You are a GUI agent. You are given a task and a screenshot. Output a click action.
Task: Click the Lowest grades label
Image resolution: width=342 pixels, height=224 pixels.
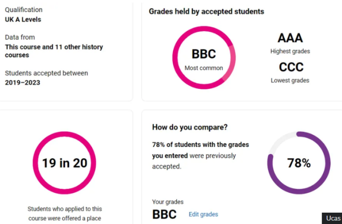click(290, 80)
